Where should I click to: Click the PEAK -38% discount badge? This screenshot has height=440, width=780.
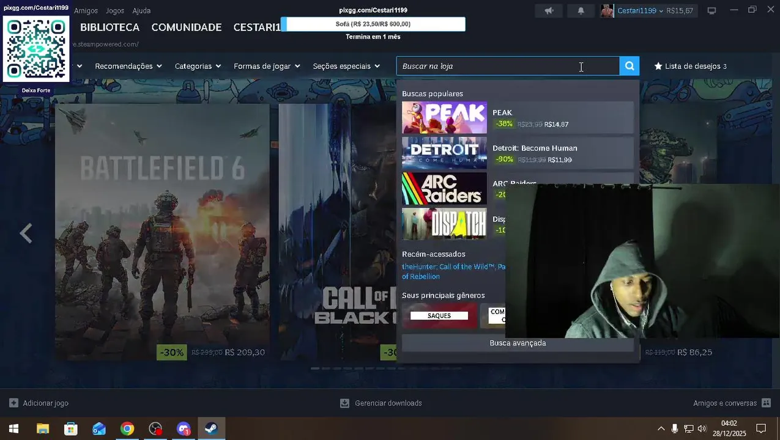[504, 123]
